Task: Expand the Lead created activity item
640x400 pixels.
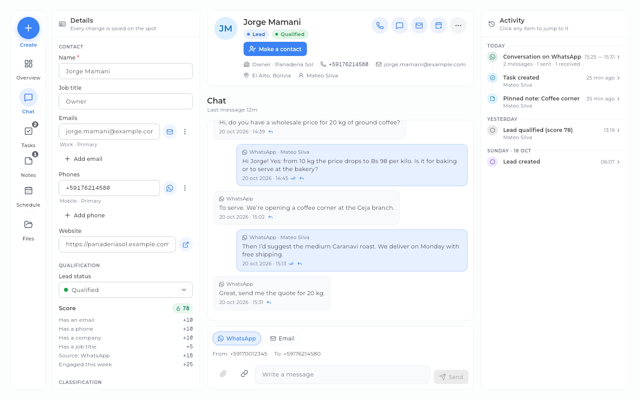Action: click(555, 162)
